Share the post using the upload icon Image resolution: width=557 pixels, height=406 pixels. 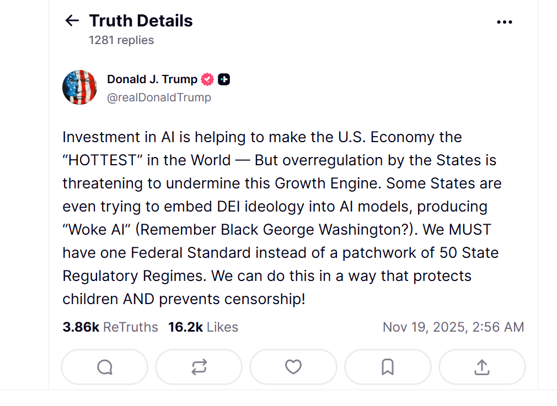[482, 367]
